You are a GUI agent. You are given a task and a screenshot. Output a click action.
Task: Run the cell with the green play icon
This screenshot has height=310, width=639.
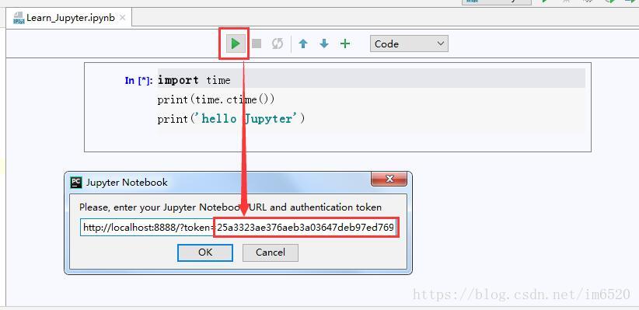pyautogui.click(x=235, y=44)
